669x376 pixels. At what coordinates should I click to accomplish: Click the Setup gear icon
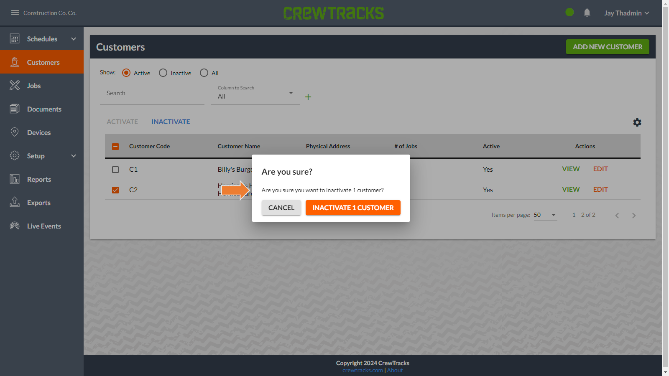(x=15, y=156)
